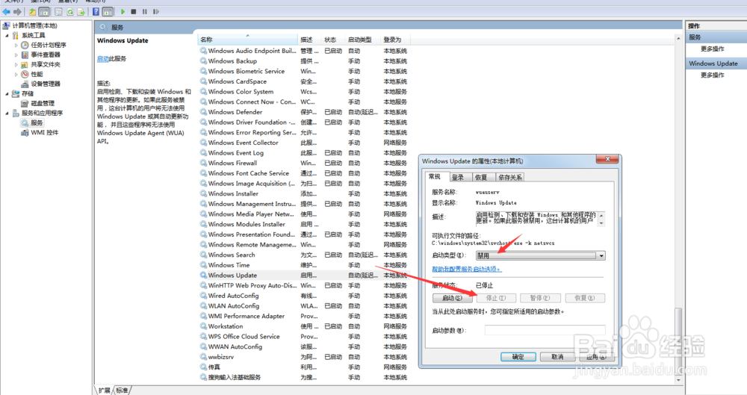Collapse the 系统工具 tree node

[x=7, y=35]
